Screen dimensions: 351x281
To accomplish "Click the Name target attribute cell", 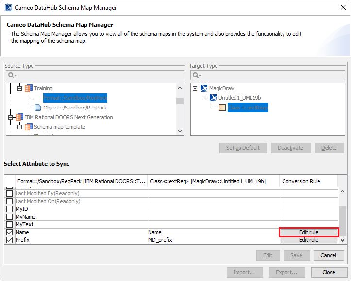I will coord(214,232).
